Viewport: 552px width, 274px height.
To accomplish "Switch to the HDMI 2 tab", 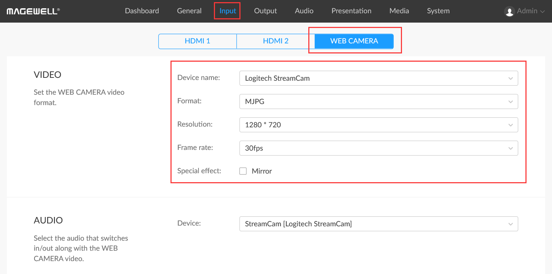I will pyautogui.click(x=276, y=41).
